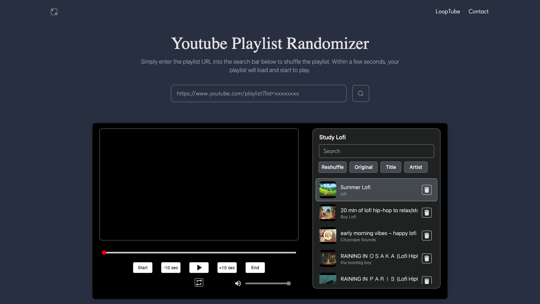Toggle the loop playback icon below the video
Screen dimensions: 540x304
(199, 283)
